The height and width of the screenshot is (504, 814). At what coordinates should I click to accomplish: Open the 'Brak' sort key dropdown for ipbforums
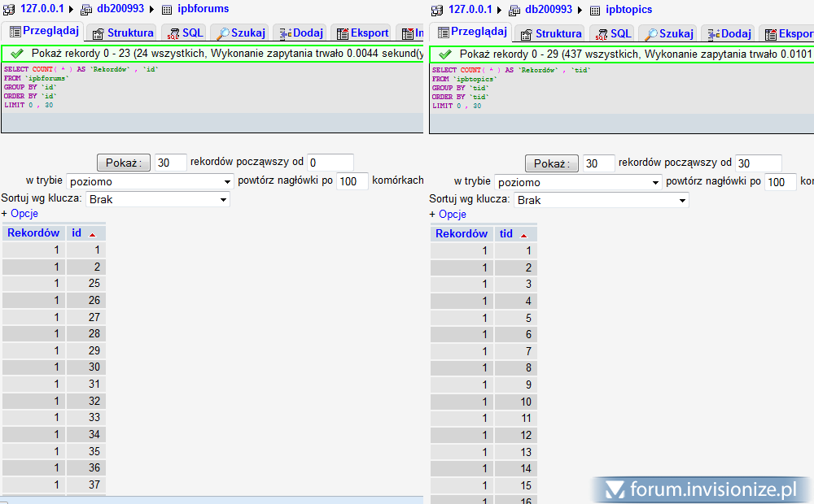coord(158,199)
